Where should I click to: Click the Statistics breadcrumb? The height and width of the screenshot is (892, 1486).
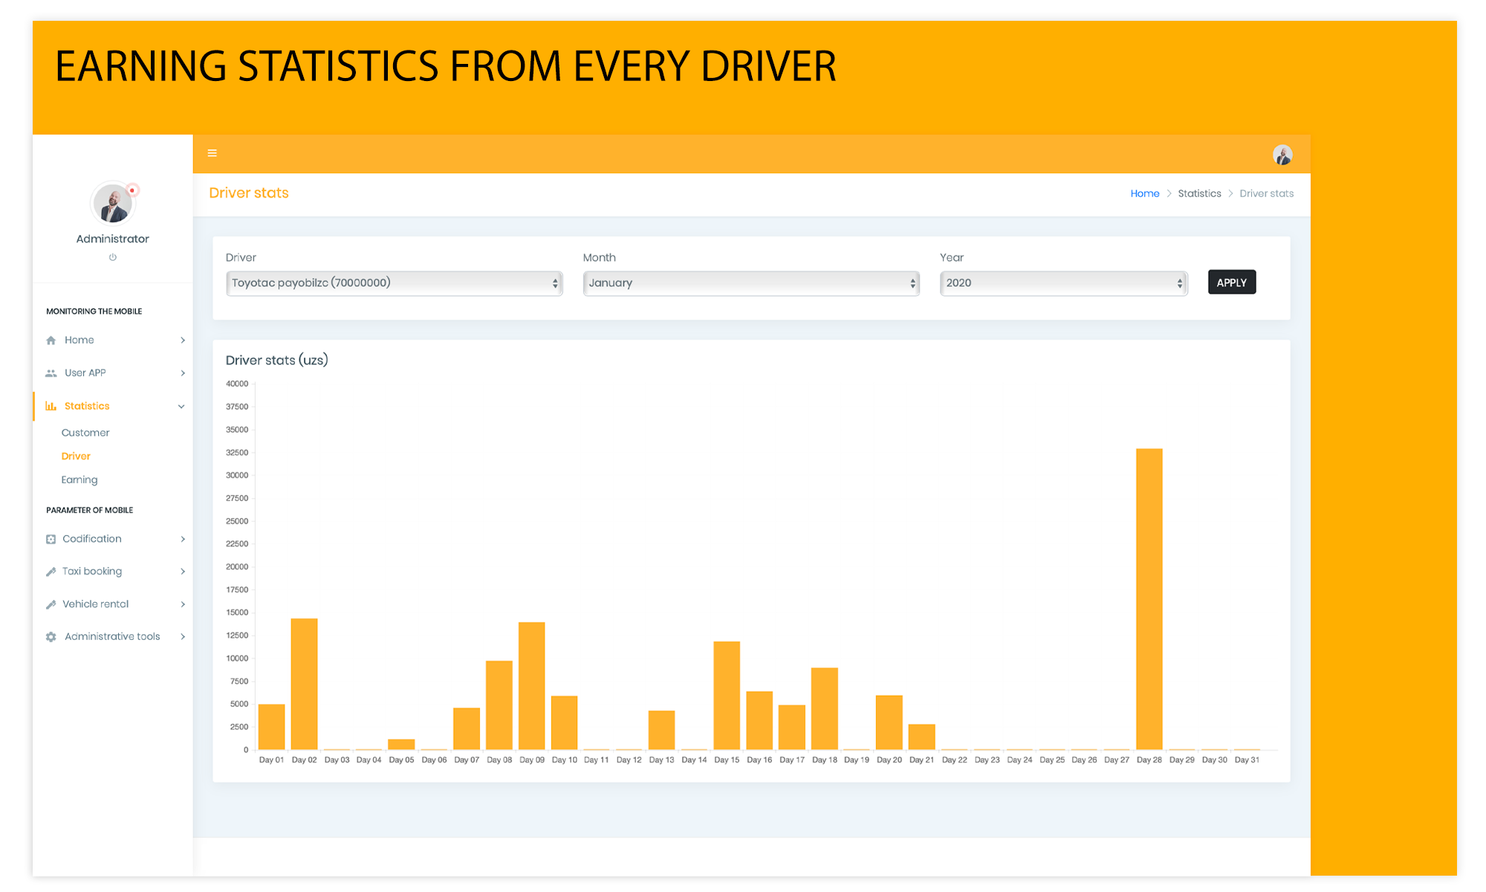(1199, 193)
